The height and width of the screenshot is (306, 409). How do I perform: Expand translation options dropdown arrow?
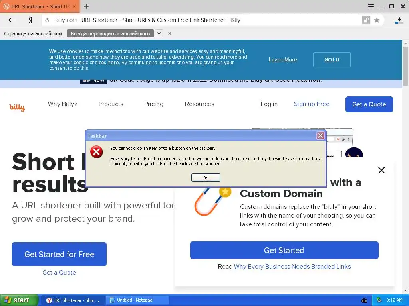(x=159, y=33)
